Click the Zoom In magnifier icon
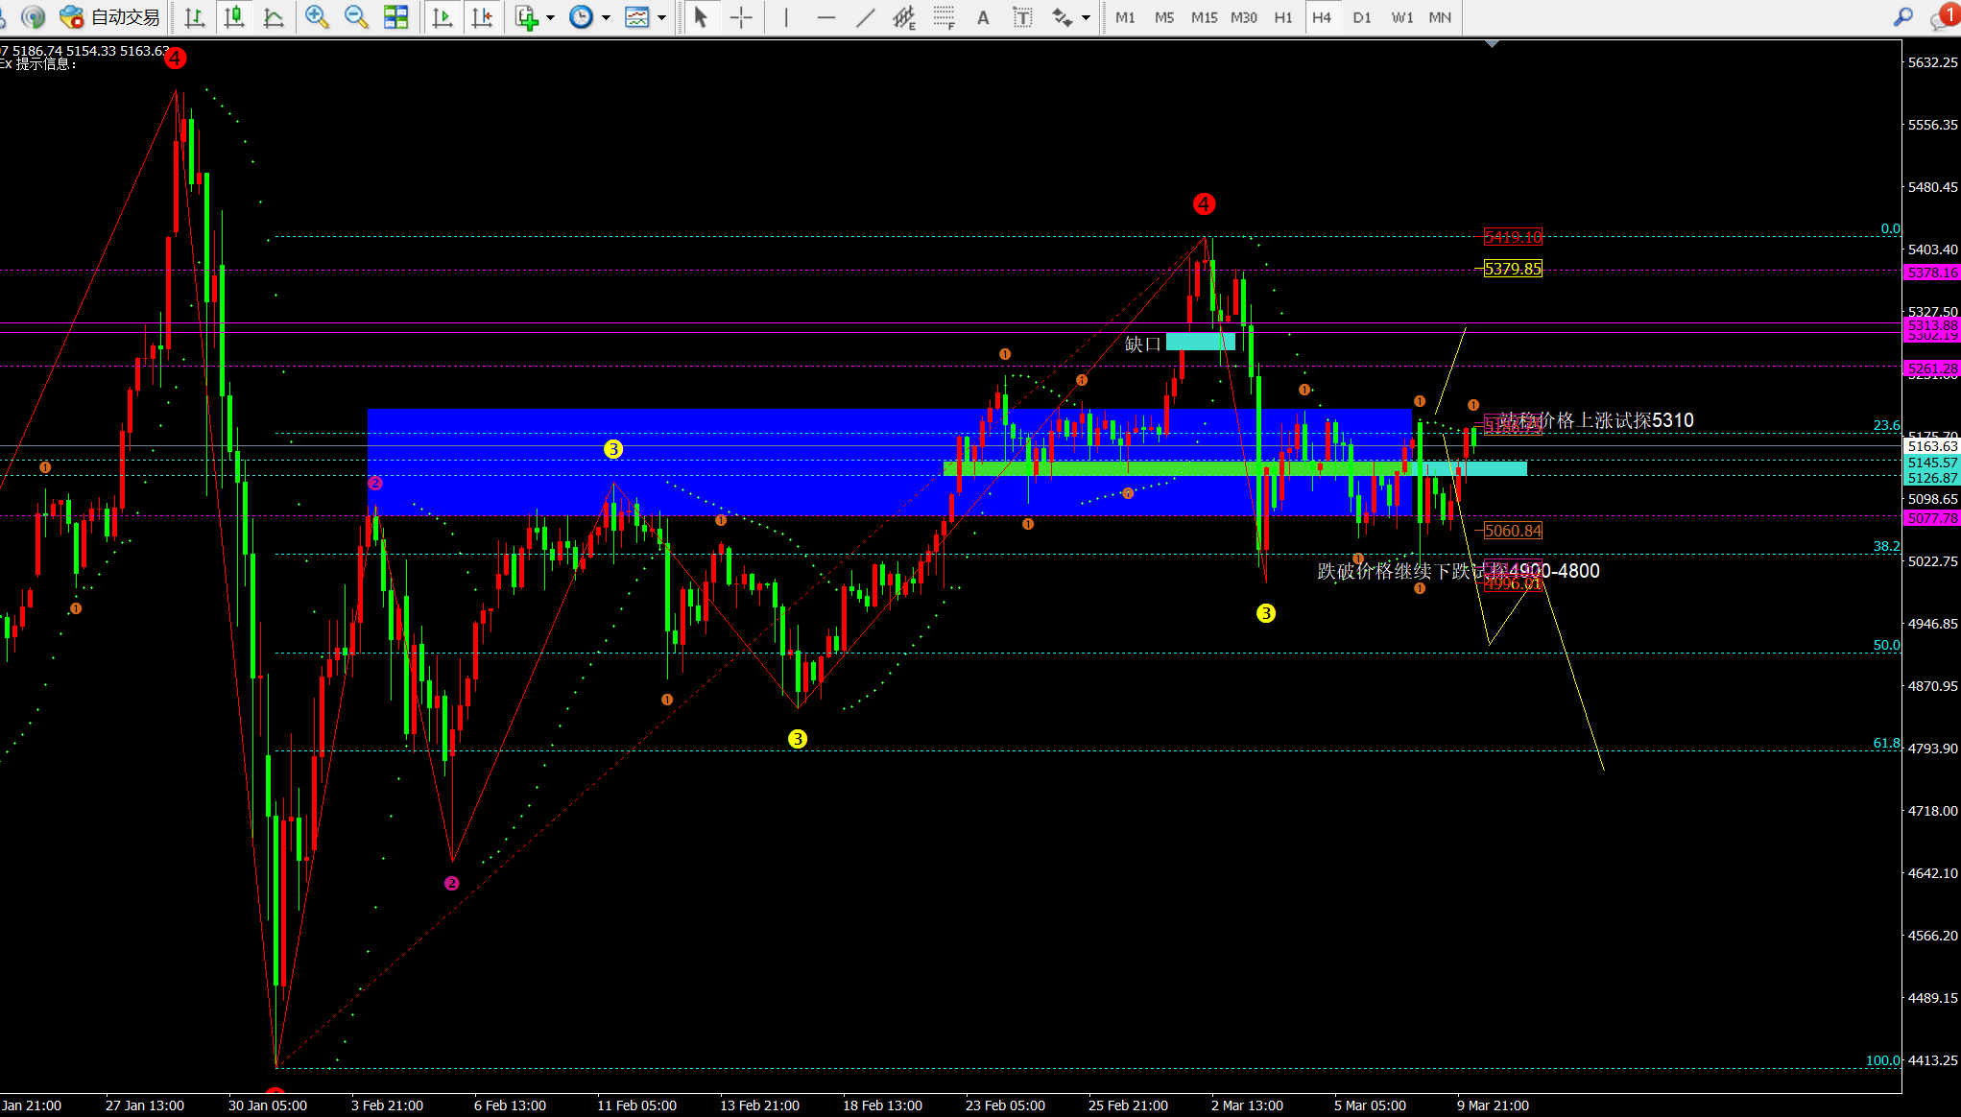 316,16
